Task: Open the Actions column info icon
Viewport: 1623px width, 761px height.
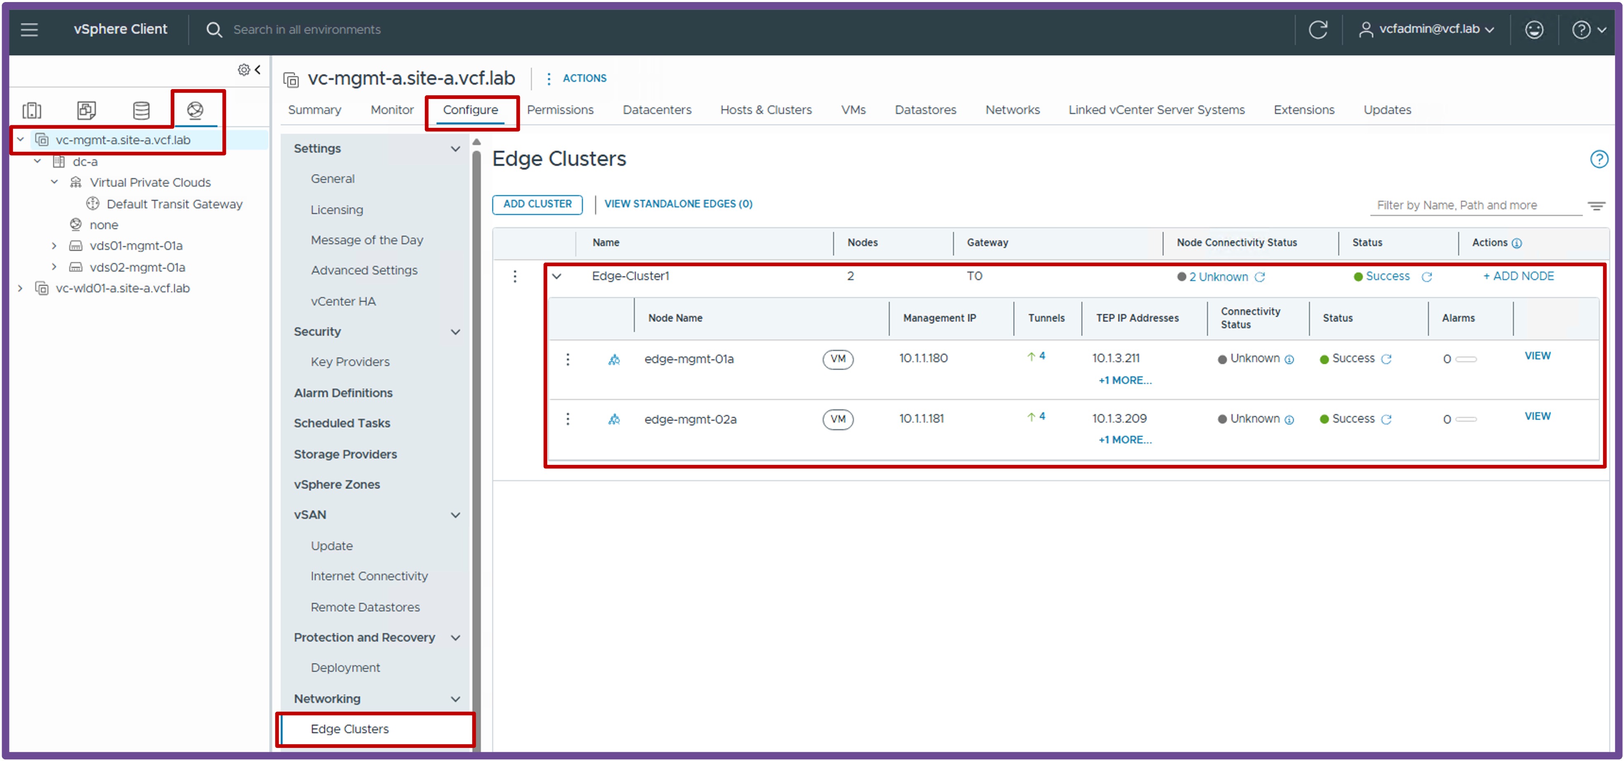Action: (1517, 244)
